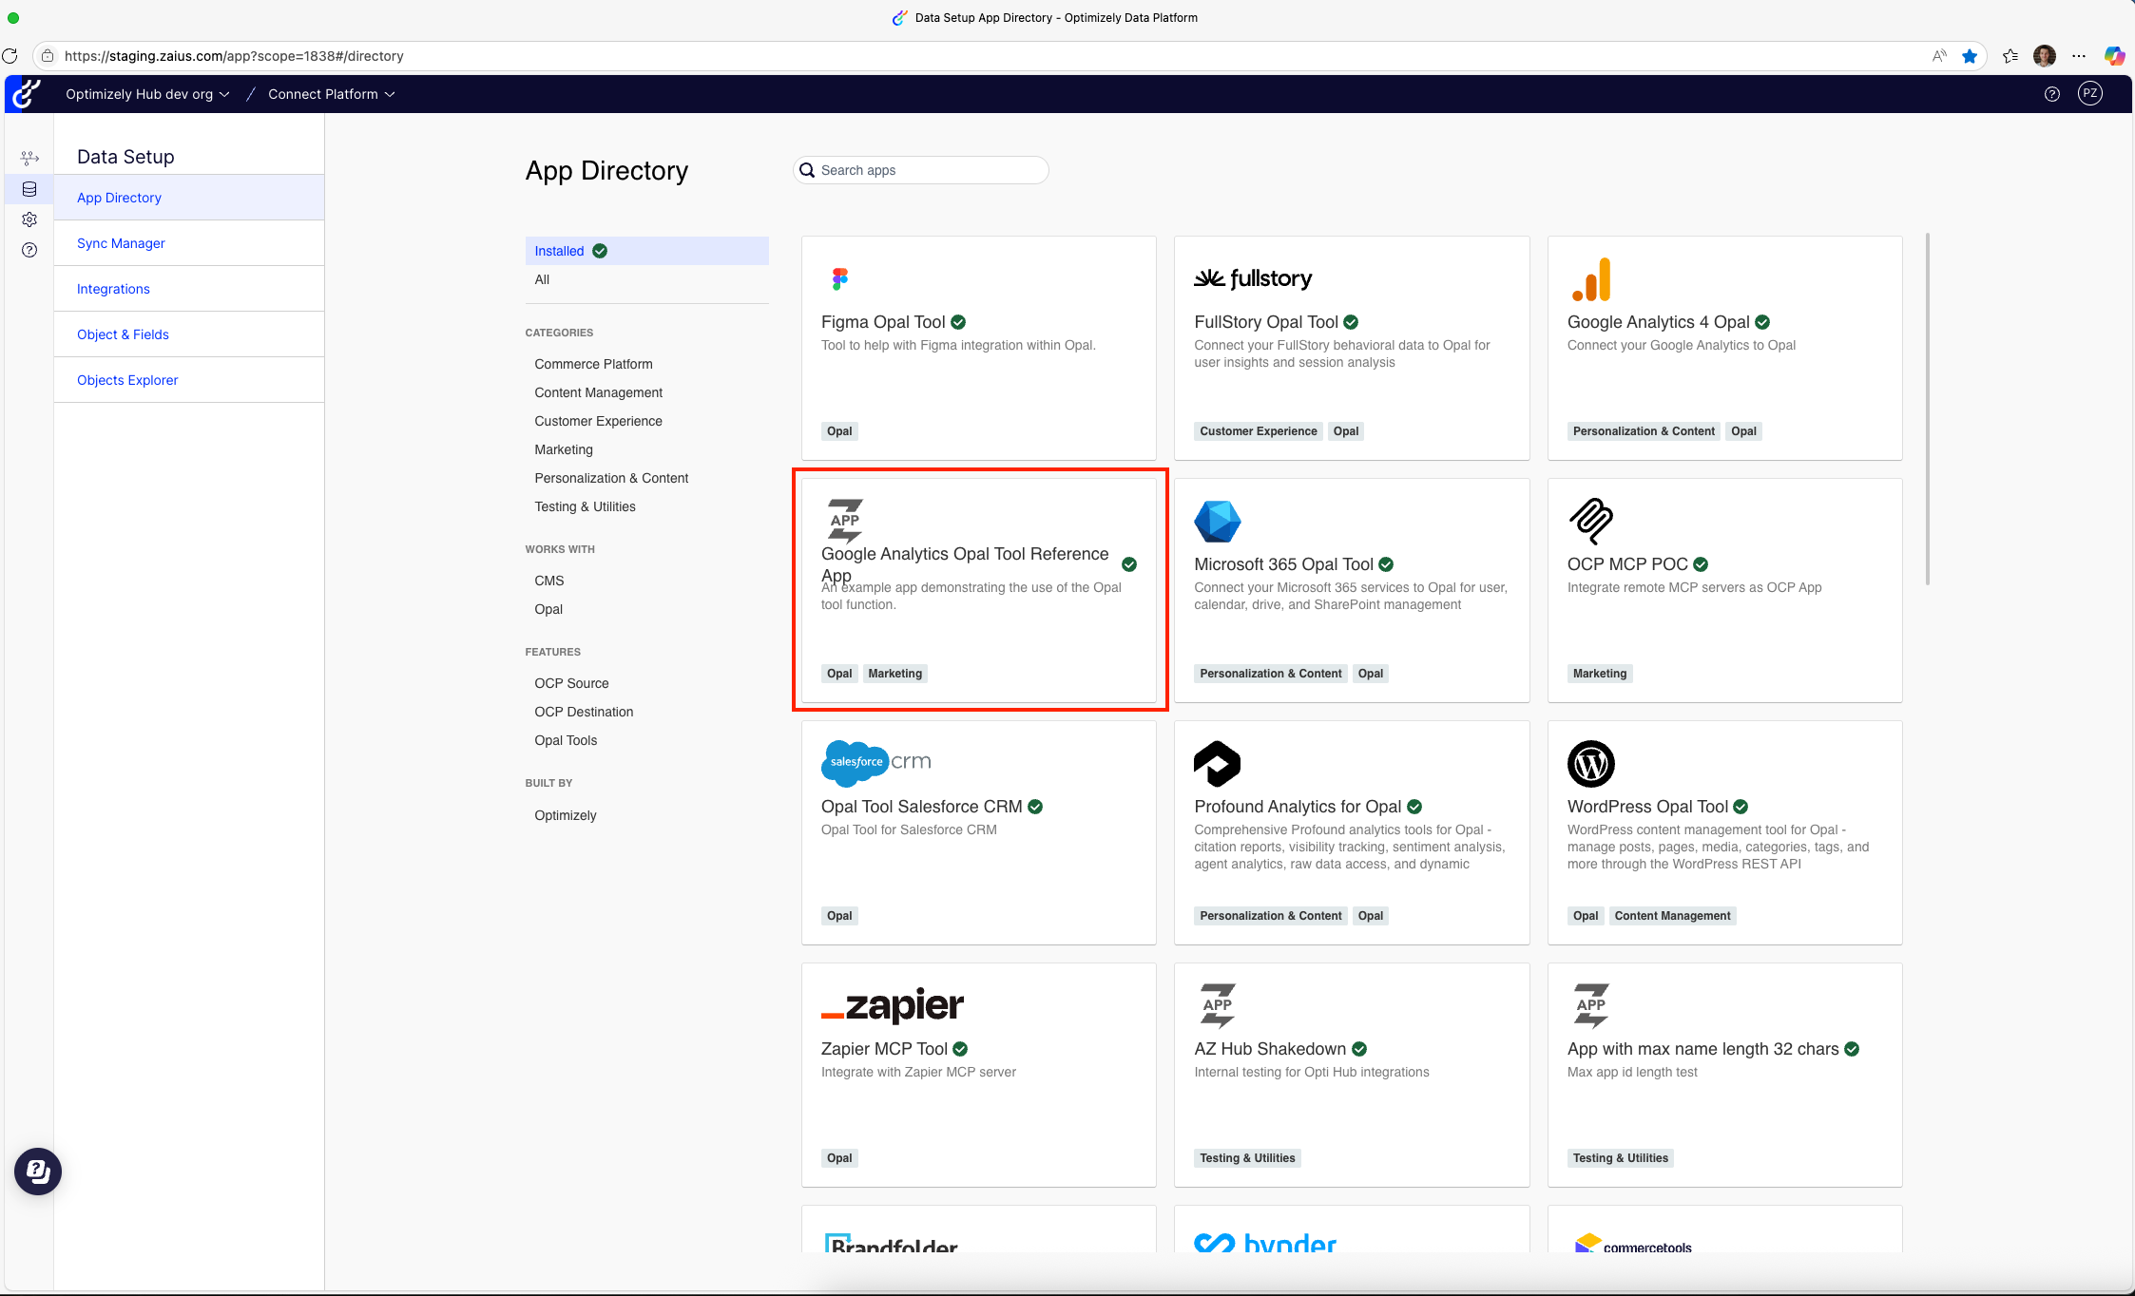Click the browser favorites star icon
The image size is (2135, 1296).
click(x=1970, y=56)
